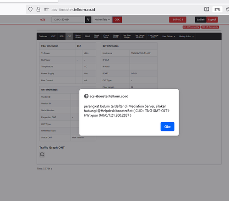The height and width of the screenshot is (201, 229).
Task: Click the PORT row label
Action: coord(105,73)
